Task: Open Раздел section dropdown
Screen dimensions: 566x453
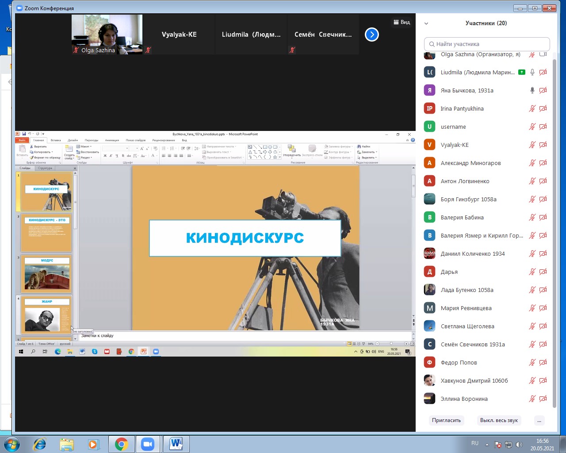Action: click(84, 157)
